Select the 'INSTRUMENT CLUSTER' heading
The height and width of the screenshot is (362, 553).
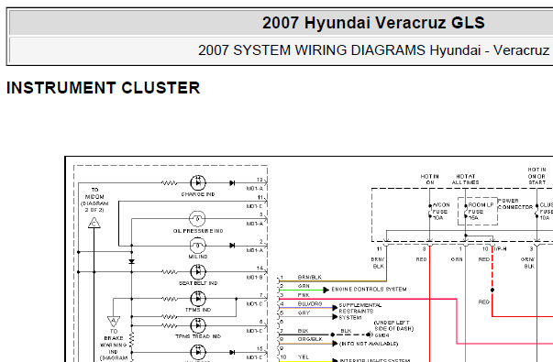click(104, 88)
